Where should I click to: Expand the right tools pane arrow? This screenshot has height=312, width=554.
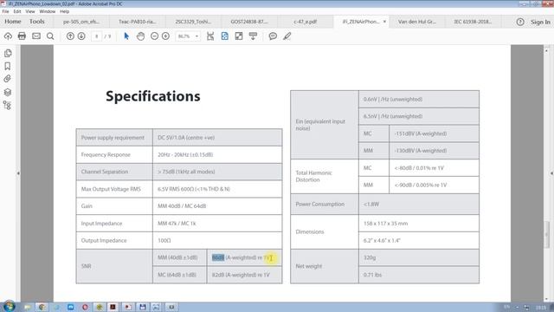551,173
